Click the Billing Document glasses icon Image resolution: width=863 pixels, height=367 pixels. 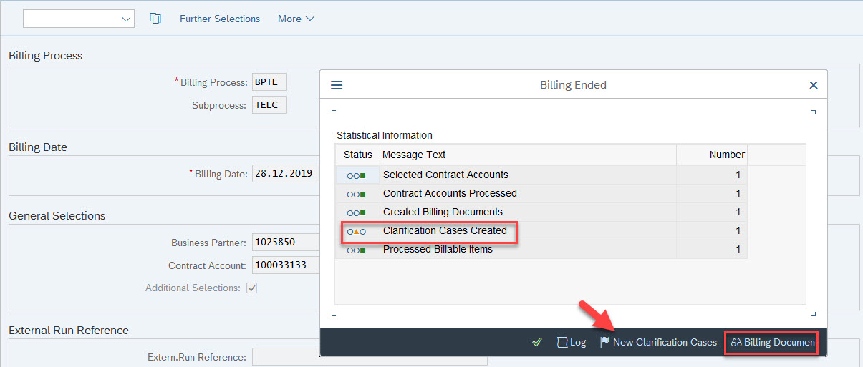coord(736,343)
